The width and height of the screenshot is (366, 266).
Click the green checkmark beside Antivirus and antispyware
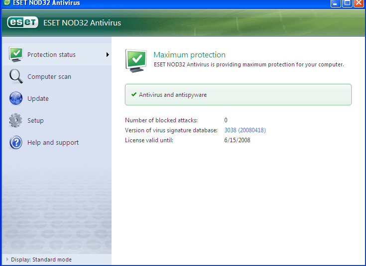[x=134, y=94]
